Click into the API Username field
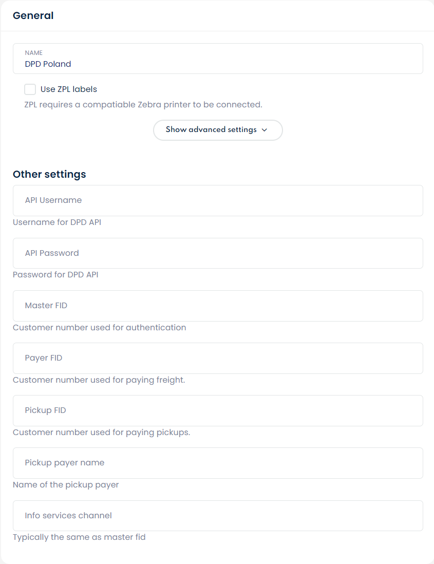The height and width of the screenshot is (564, 434). tap(218, 200)
